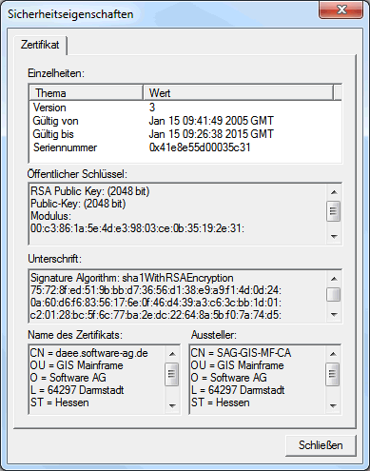Close the Sicherheitseigenschaften dialog with the X button

pos(341,10)
